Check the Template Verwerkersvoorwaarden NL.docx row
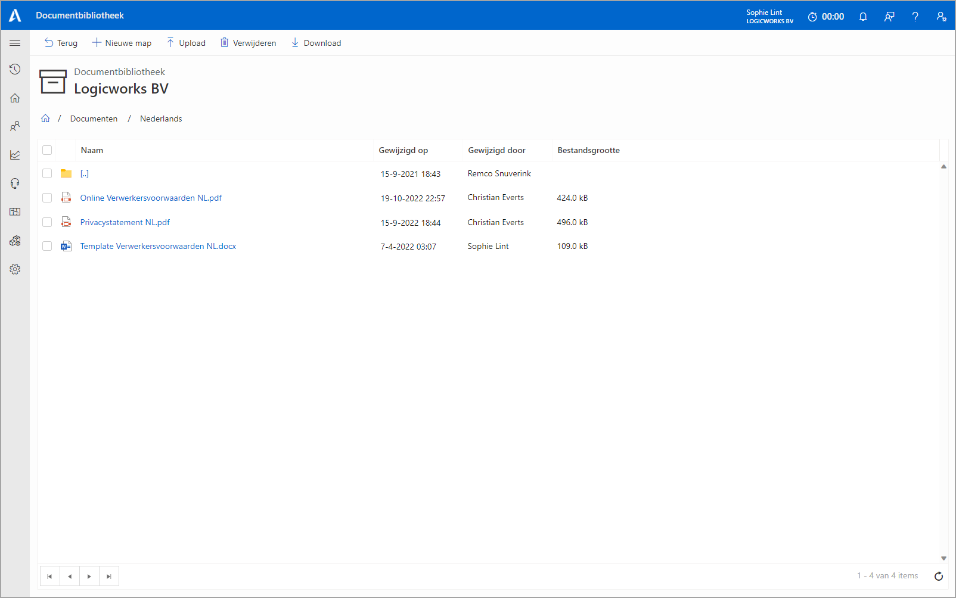The image size is (956, 598). click(47, 246)
